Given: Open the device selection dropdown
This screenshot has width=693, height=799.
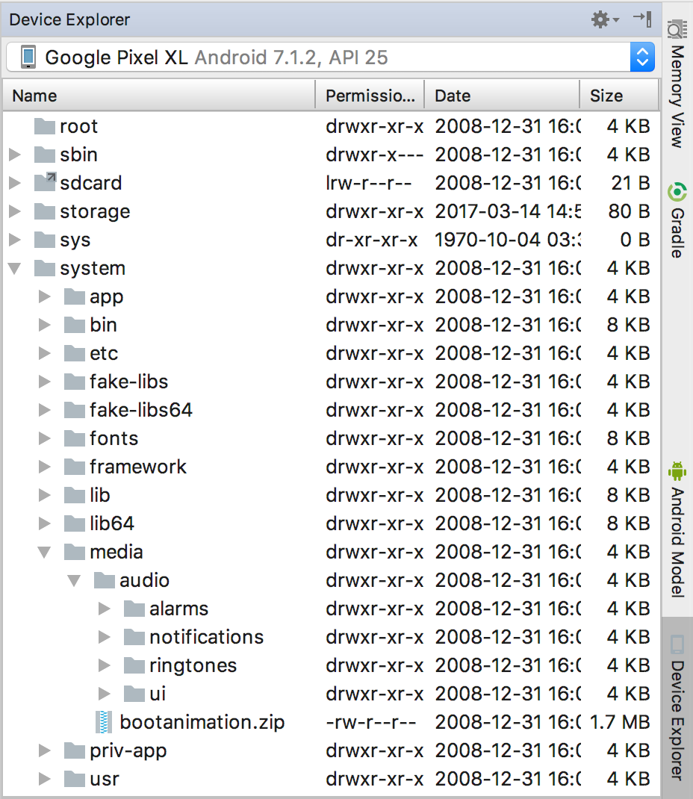Looking at the screenshot, I should [641, 57].
